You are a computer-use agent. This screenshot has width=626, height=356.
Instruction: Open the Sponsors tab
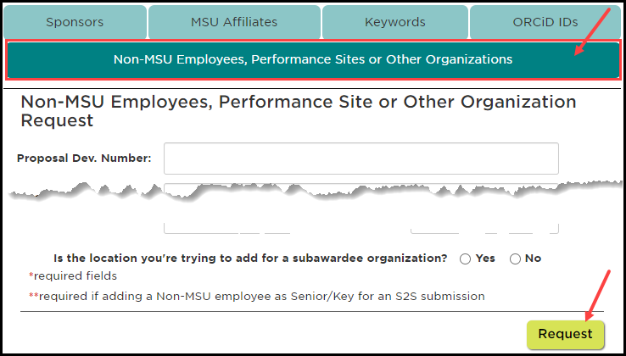(75, 22)
